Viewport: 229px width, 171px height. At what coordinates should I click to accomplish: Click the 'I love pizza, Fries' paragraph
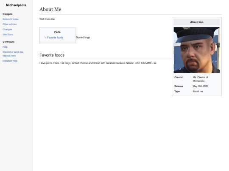point(98,63)
